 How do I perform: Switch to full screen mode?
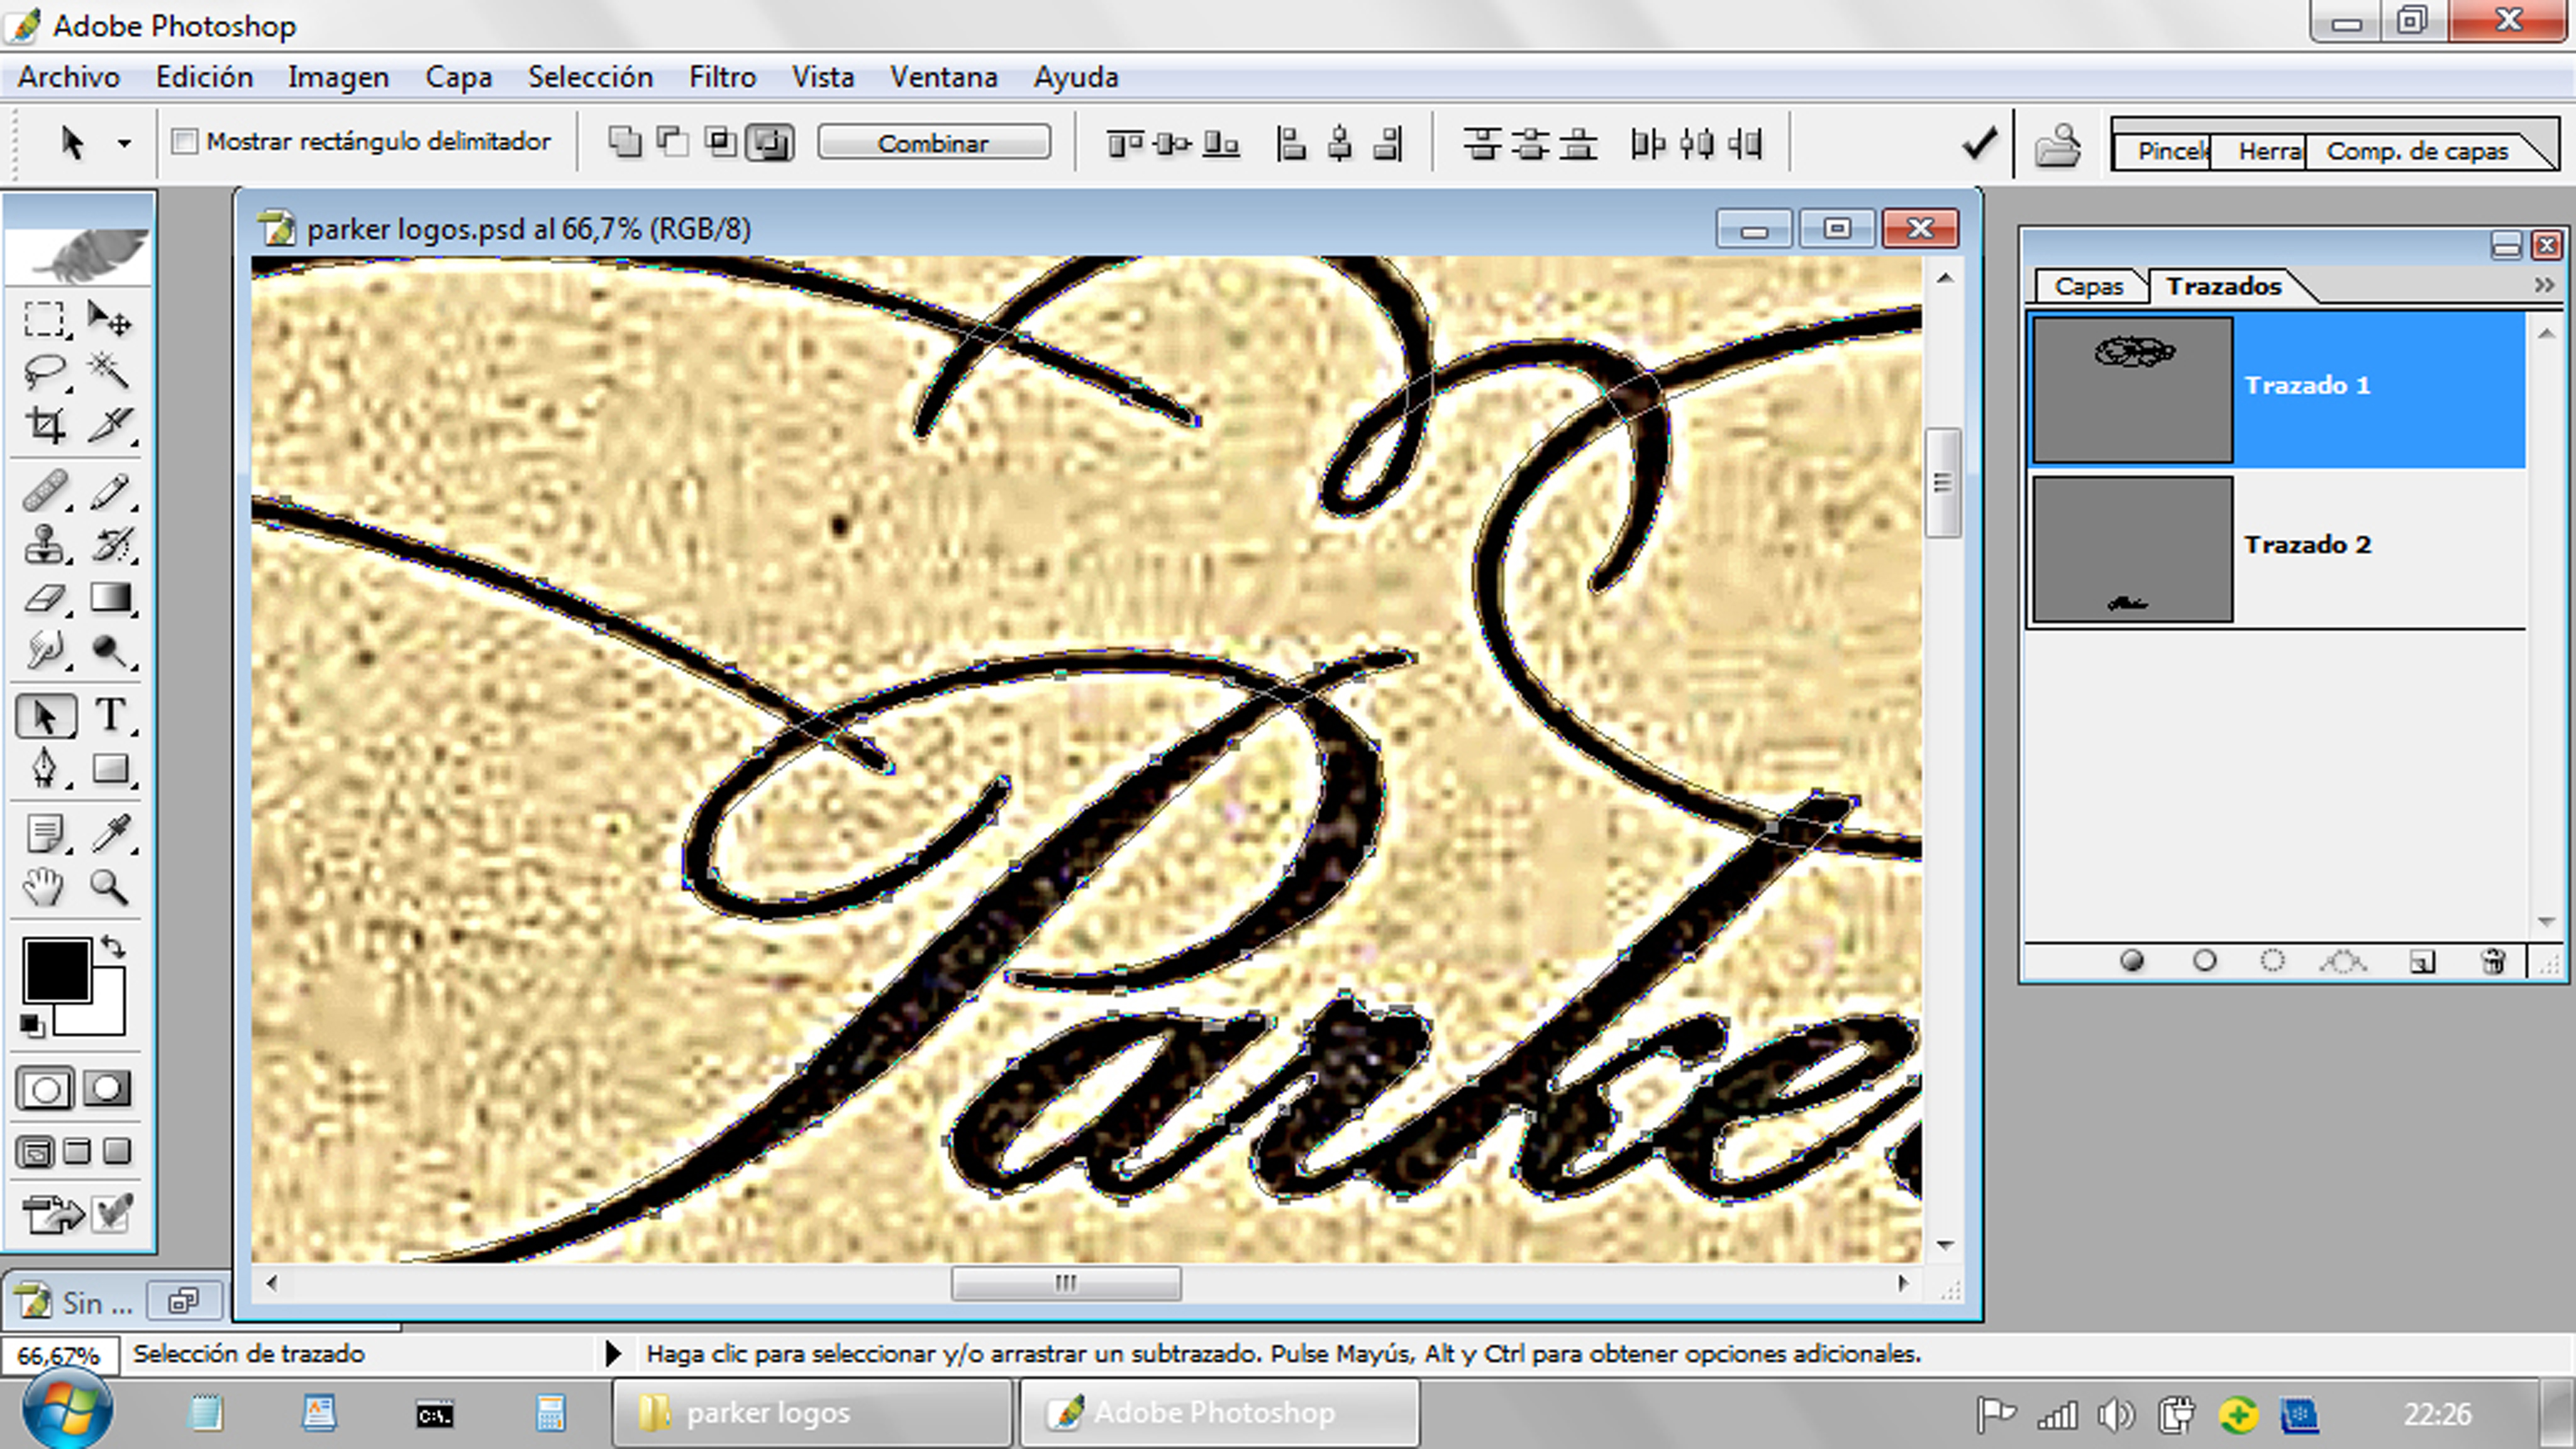coord(117,1151)
